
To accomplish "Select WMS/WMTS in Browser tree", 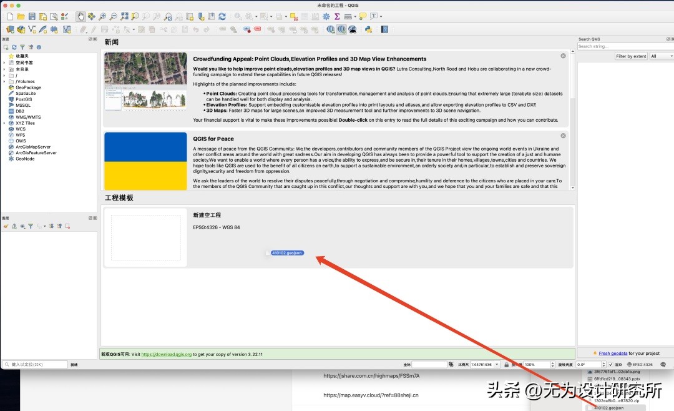I will point(28,117).
